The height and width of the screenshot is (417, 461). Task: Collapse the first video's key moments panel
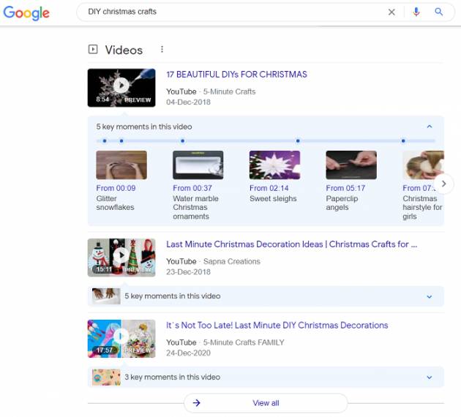[430, 127]
